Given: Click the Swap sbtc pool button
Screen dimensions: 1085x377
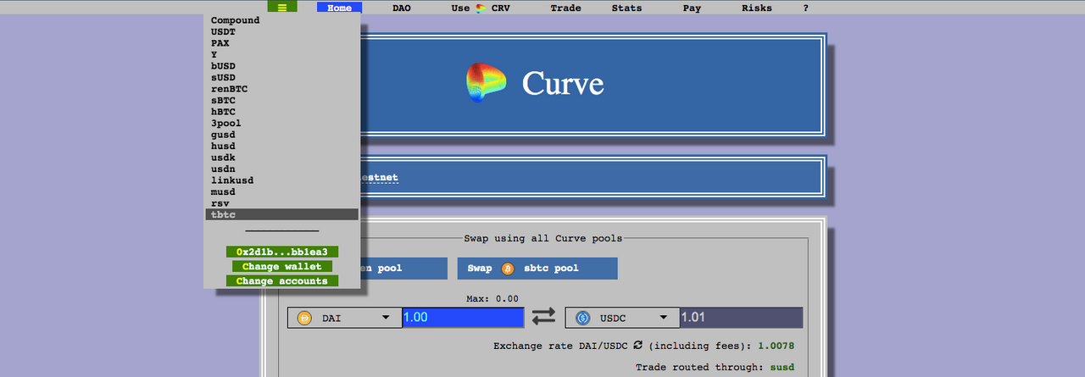Looking at the screenshot, I should click(537, 269).
